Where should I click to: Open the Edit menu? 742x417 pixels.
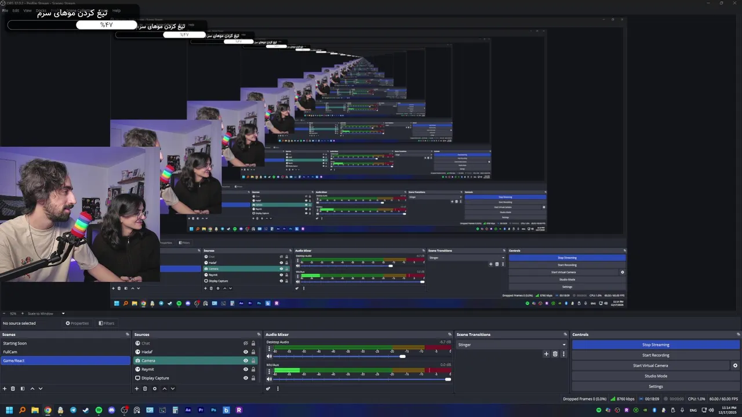[x=16, y=10]
